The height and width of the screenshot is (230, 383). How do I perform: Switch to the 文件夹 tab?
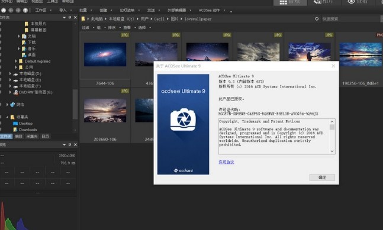(6, 137)
